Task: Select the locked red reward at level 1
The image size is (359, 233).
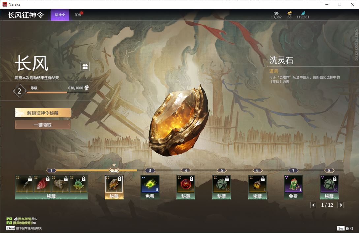Action: (42, 184)
